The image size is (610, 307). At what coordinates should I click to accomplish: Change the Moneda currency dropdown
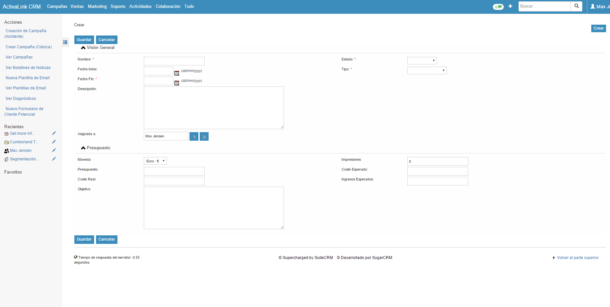(x=155, y=161)
